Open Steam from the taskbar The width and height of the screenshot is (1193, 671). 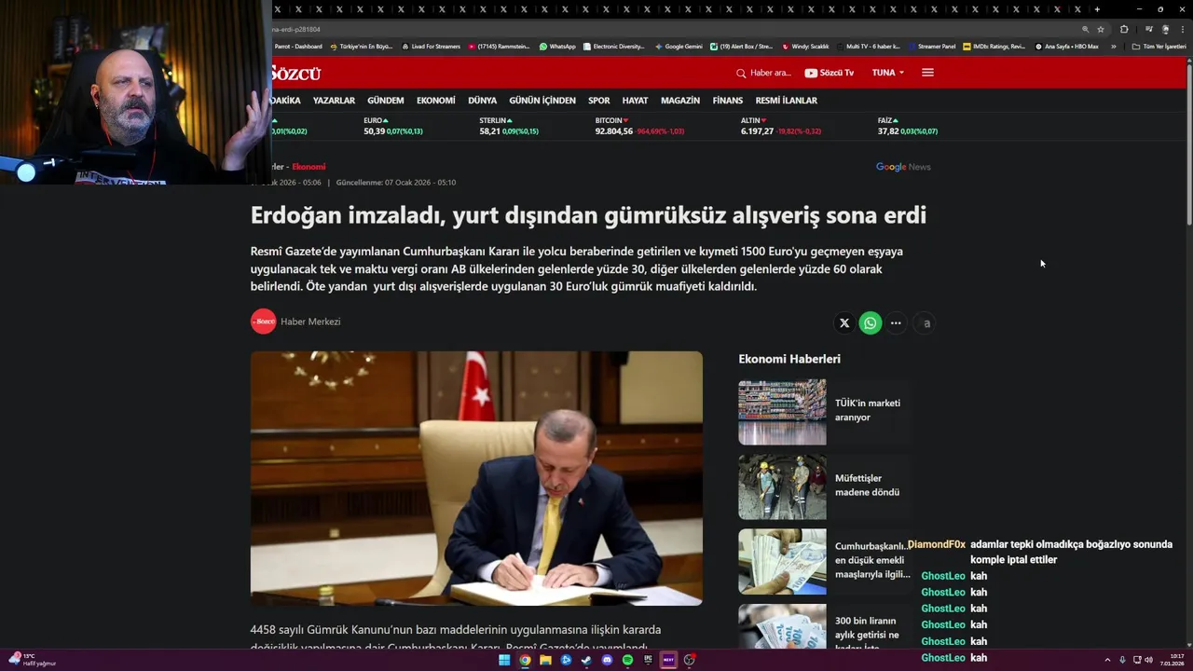(586, 660)
